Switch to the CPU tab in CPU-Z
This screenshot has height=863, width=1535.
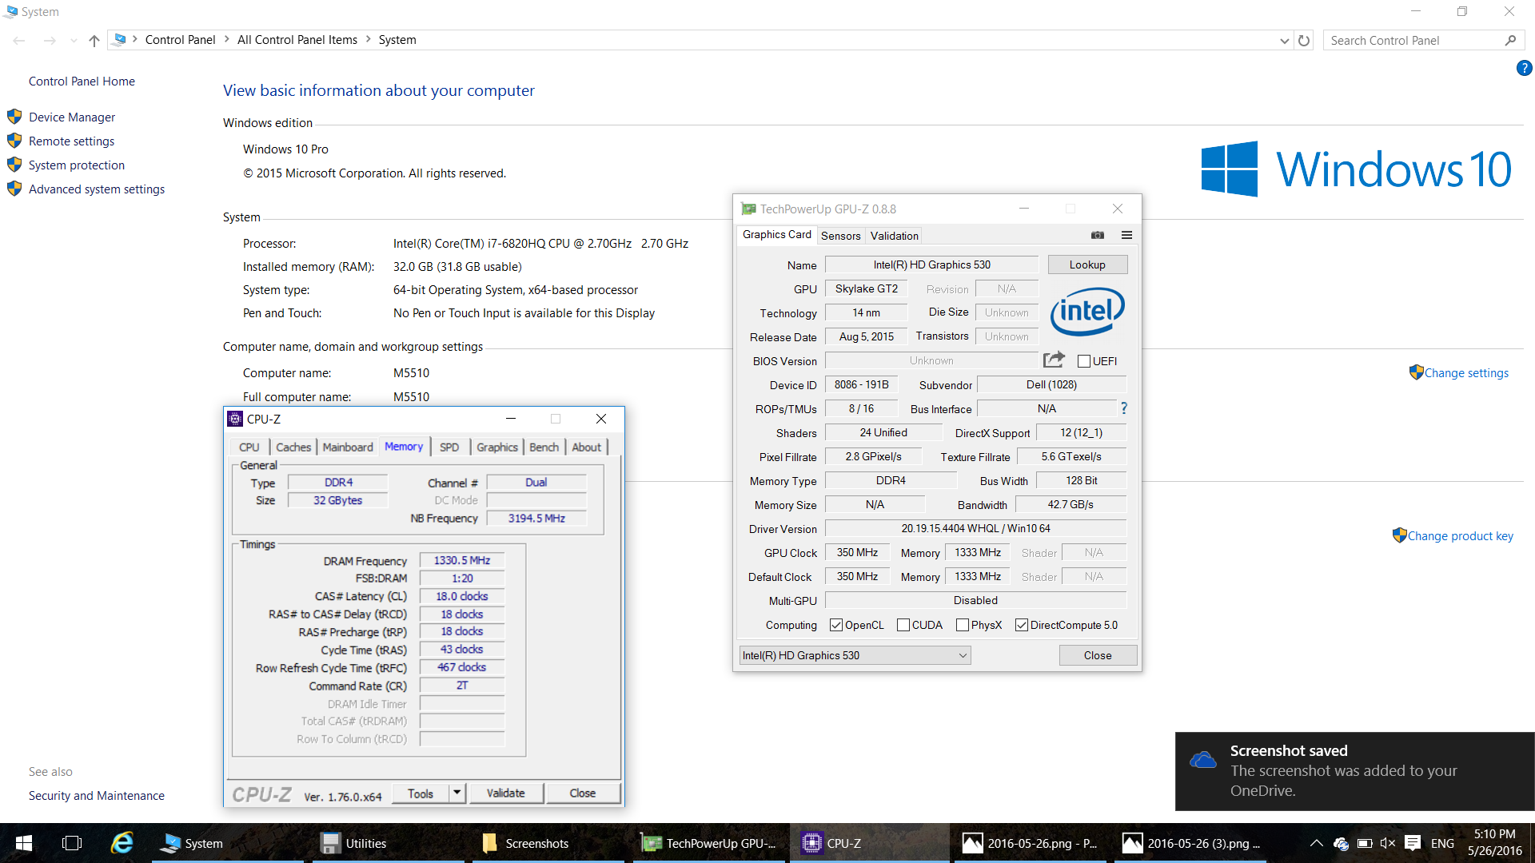click(249, 447)
